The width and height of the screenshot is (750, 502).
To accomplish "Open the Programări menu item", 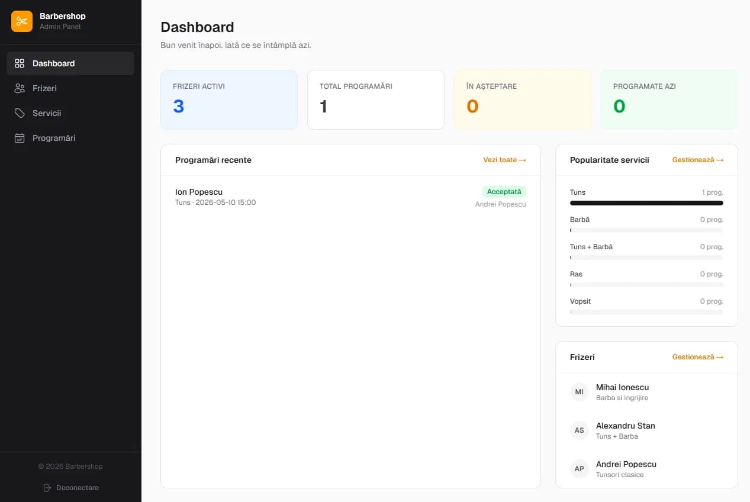I will pos(70,138).
